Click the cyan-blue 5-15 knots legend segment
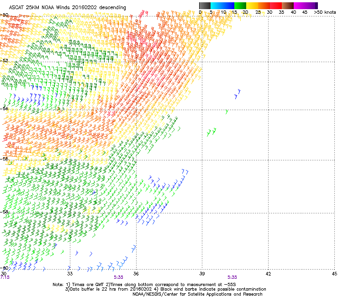 [222, 5]
